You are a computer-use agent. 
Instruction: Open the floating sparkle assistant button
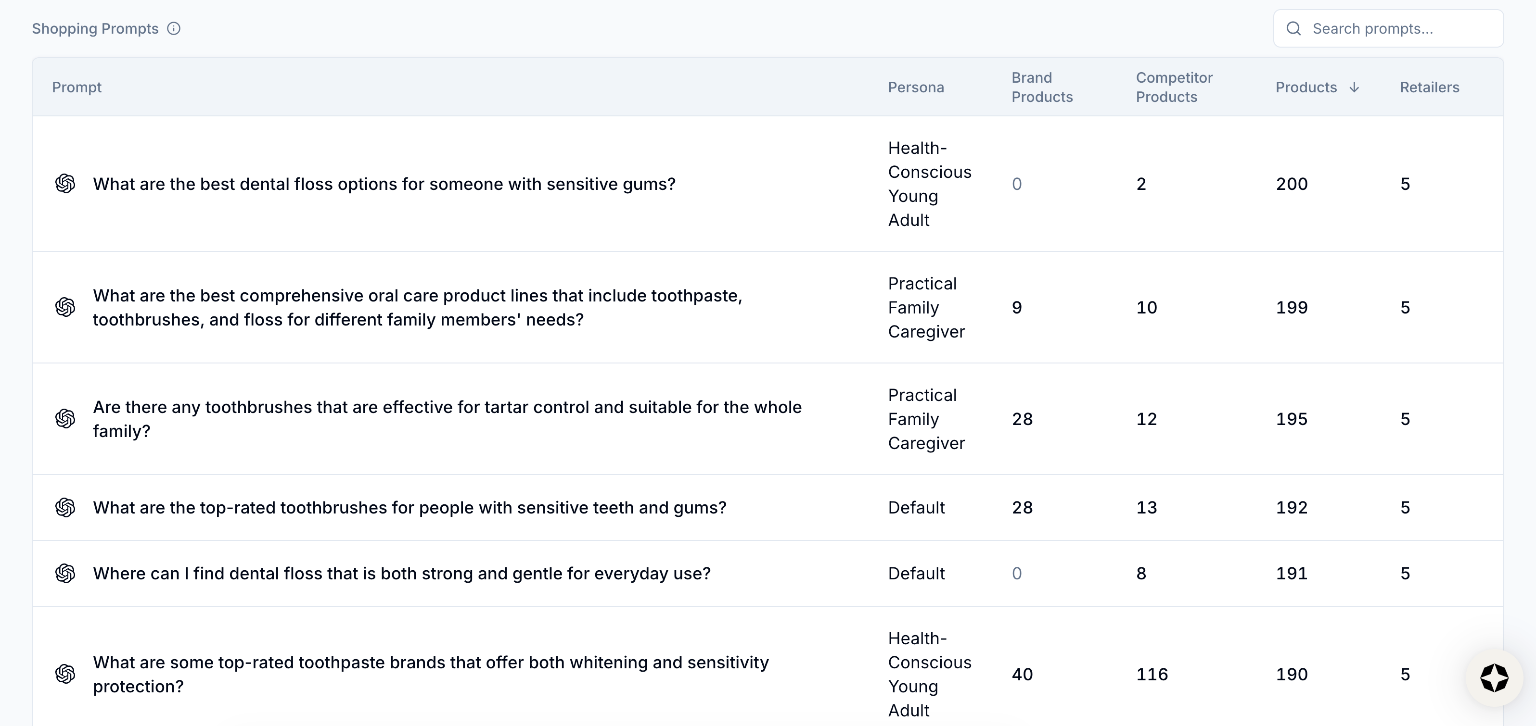click(x=1494, y=678)
